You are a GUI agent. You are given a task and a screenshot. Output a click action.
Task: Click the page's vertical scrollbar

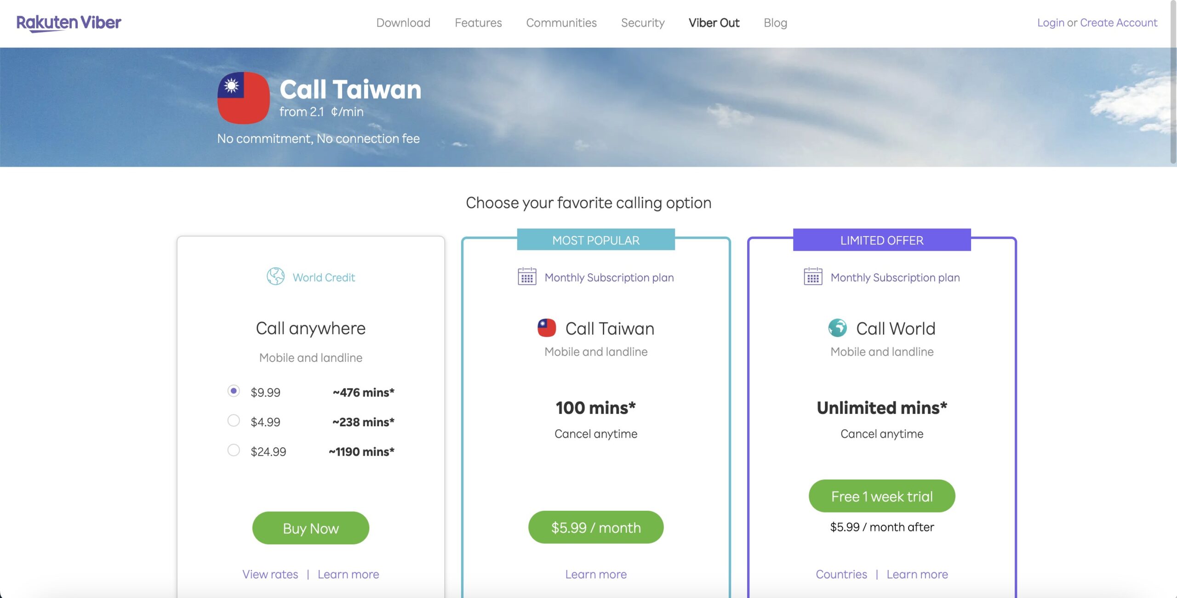point(1173,83)
